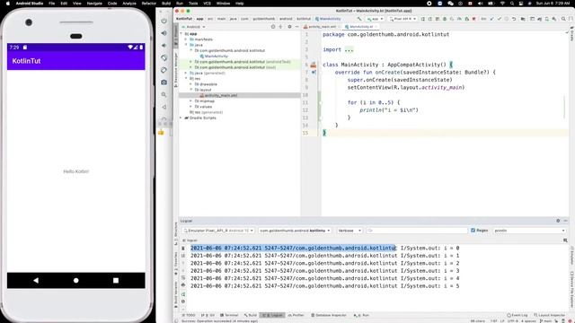The width and height of the screenshot is (575, 323).
Task: Click the override gutter icon on line 7
Action: (314, 72)
